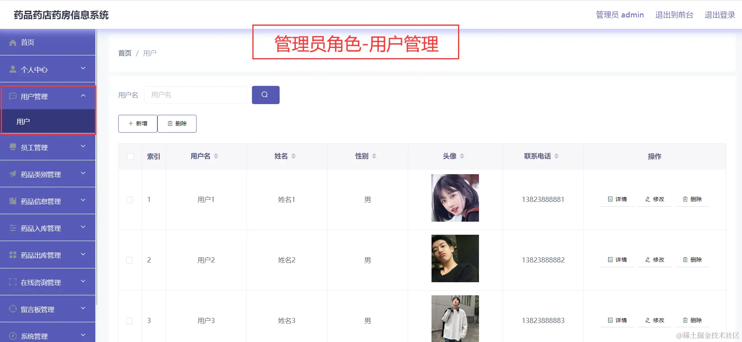Expand the 系统管理 menu chevron
The image size is (742, 342).
[83, 335]
